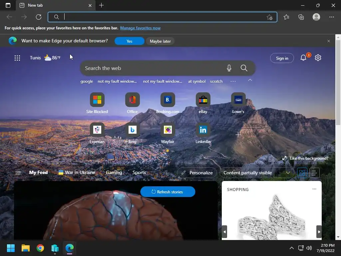Viewport: 341px width, 256px height.
Task: Open the profile avatar menu
Action: 316,17
